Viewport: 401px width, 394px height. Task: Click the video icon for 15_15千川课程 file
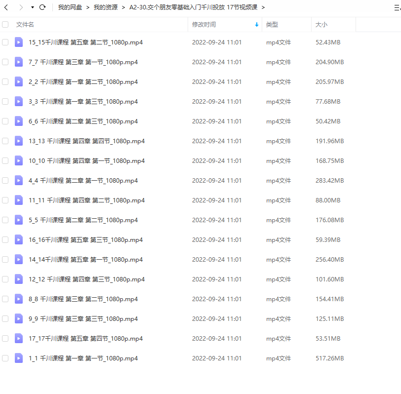pyautogui.click(x=19, y=42)
